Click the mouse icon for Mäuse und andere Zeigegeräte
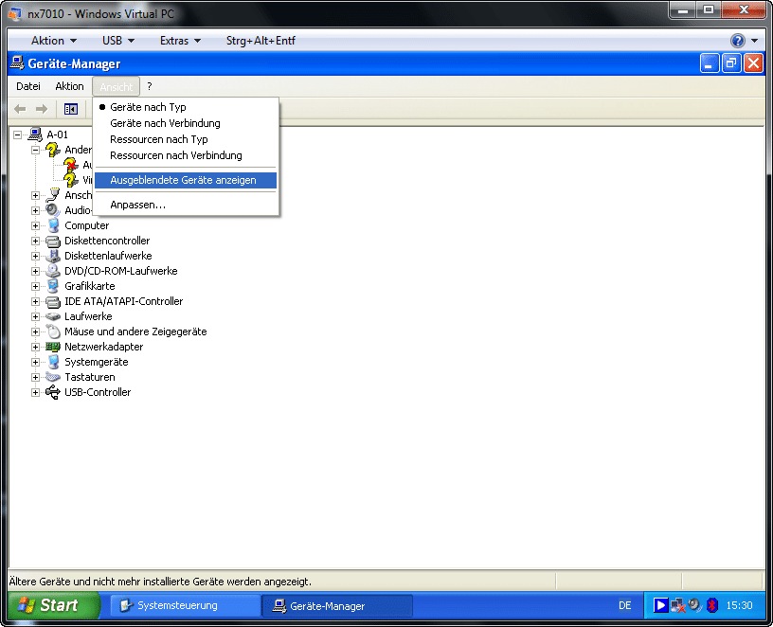Image resolution: width=773 pixels, height=627 pixels. click(53, 331)
